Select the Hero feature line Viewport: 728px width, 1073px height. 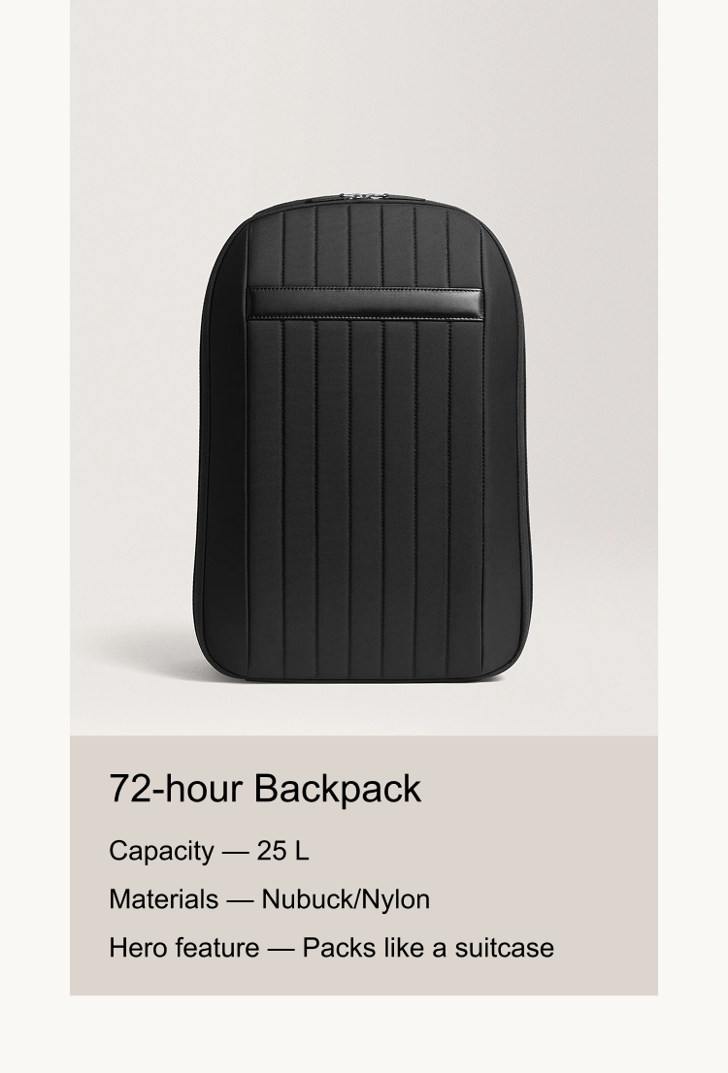pos(331,948)
